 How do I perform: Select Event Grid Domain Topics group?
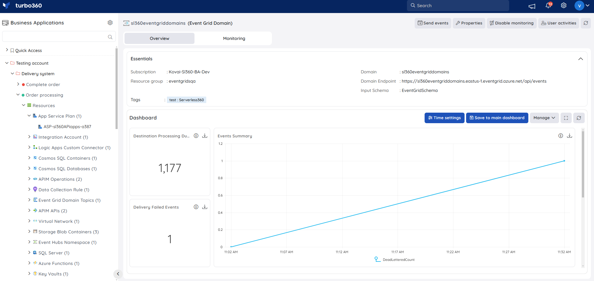69,200
